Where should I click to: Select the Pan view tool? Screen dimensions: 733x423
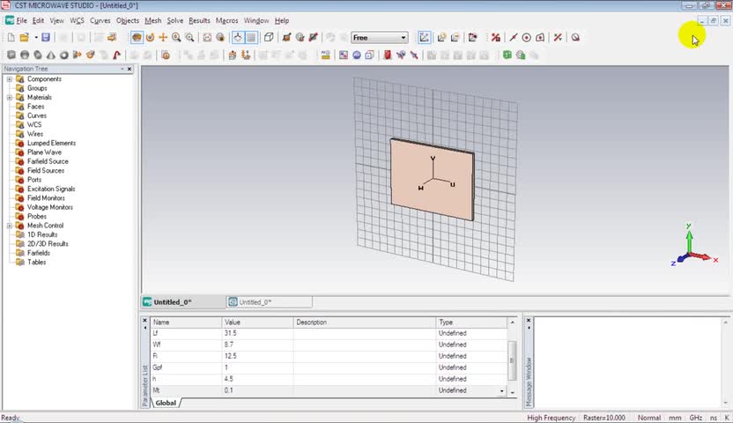[163, 38]
